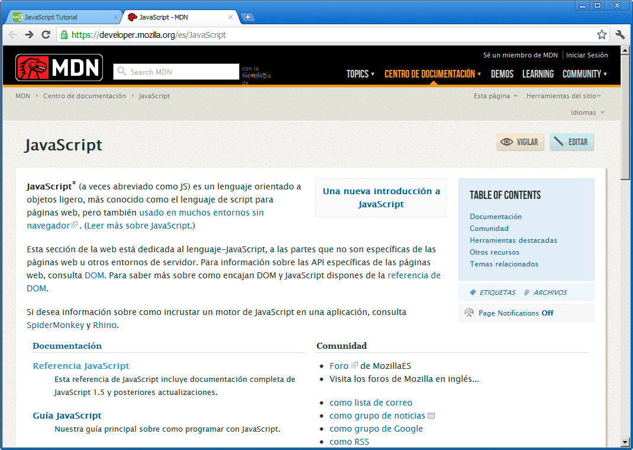This screenshot has height=450, width=633.
Task: Click the green SSL padlock icon
Action: 64,35
